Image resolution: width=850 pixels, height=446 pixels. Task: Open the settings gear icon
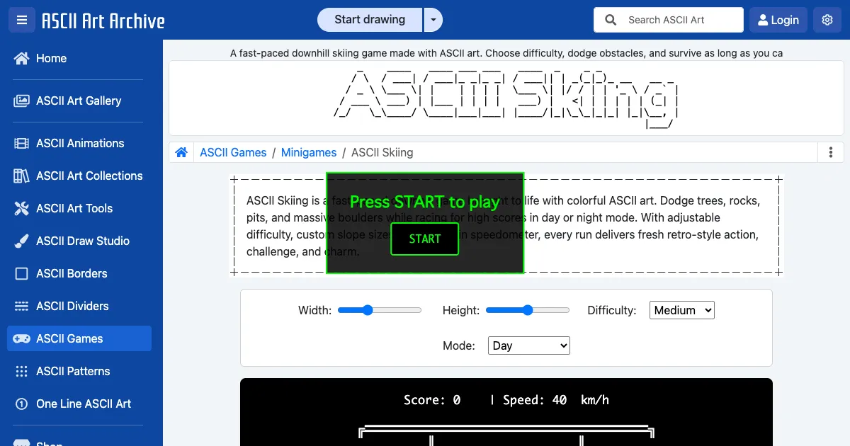click(x=827, y=20)
